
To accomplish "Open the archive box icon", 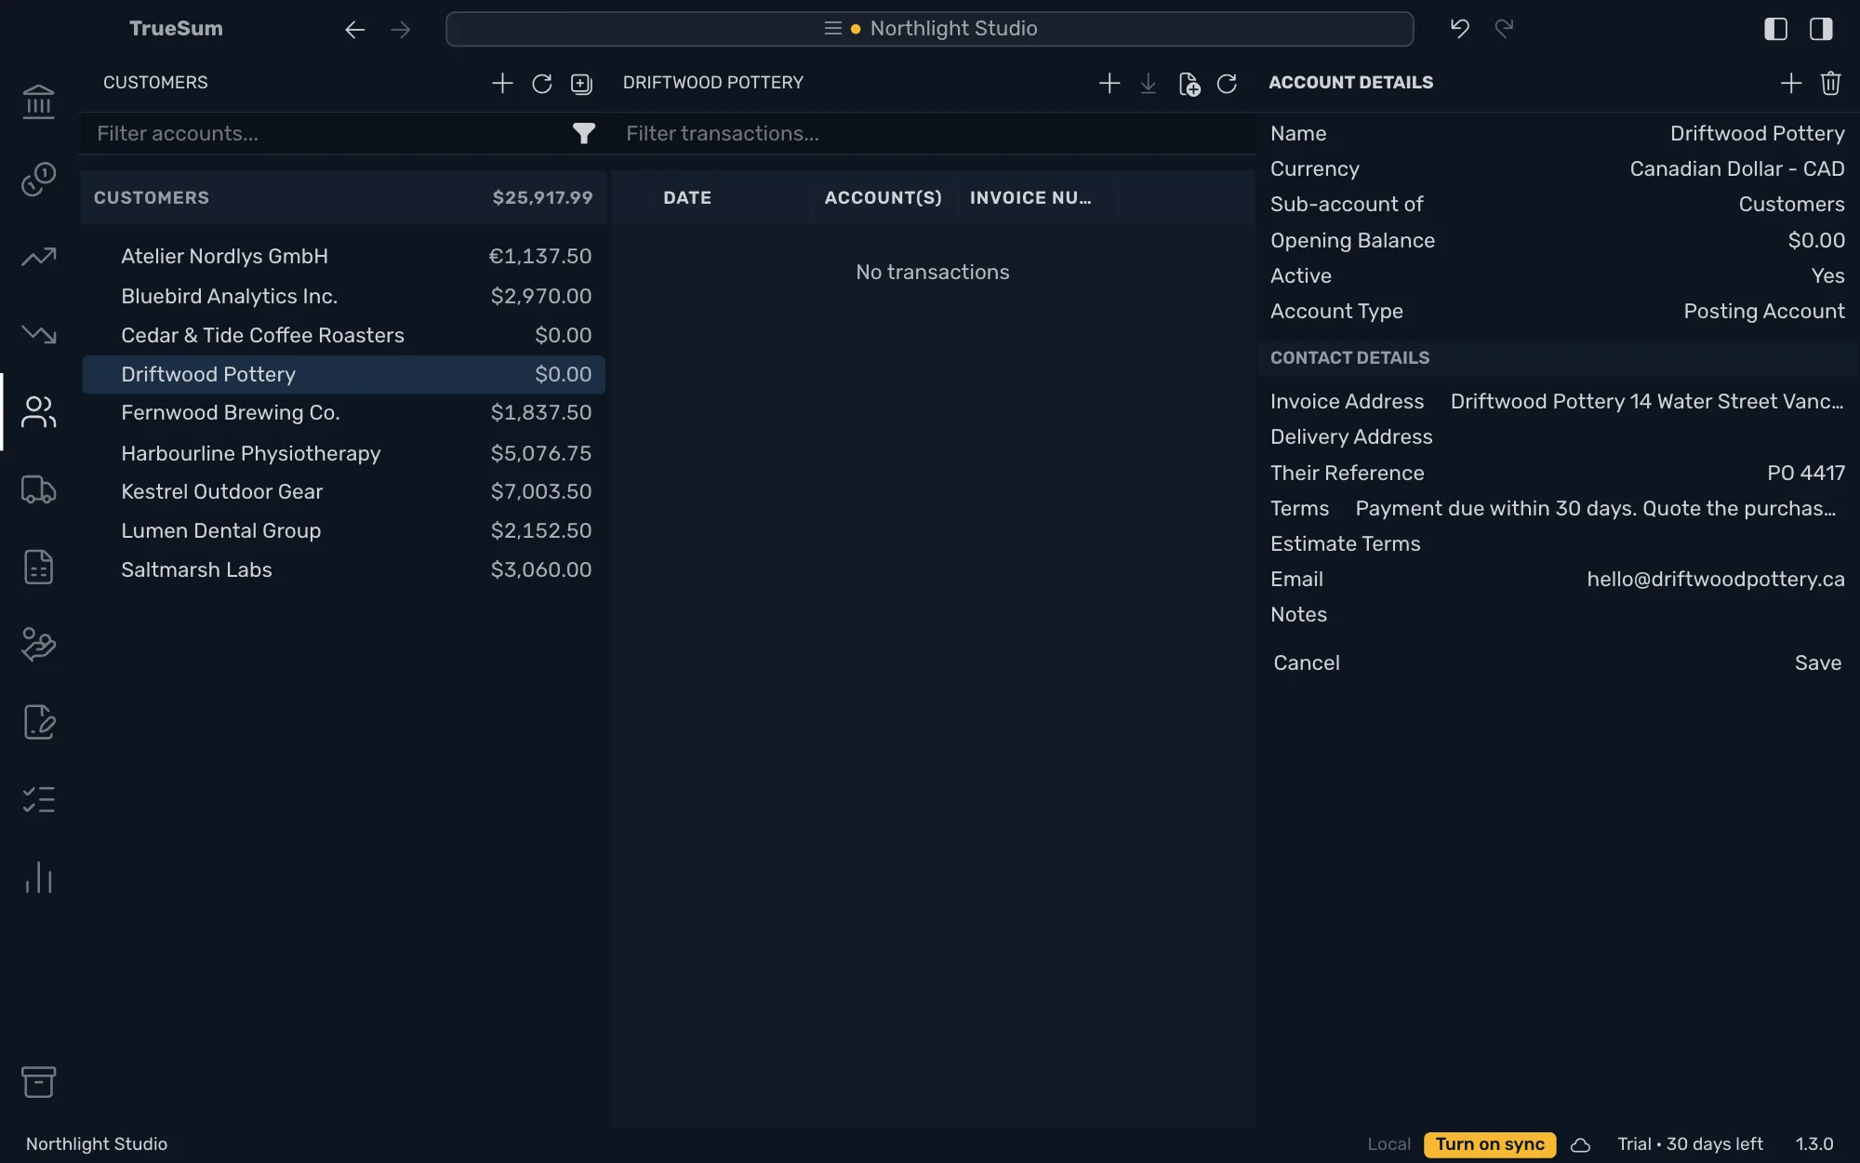I will pos(38,1082).
